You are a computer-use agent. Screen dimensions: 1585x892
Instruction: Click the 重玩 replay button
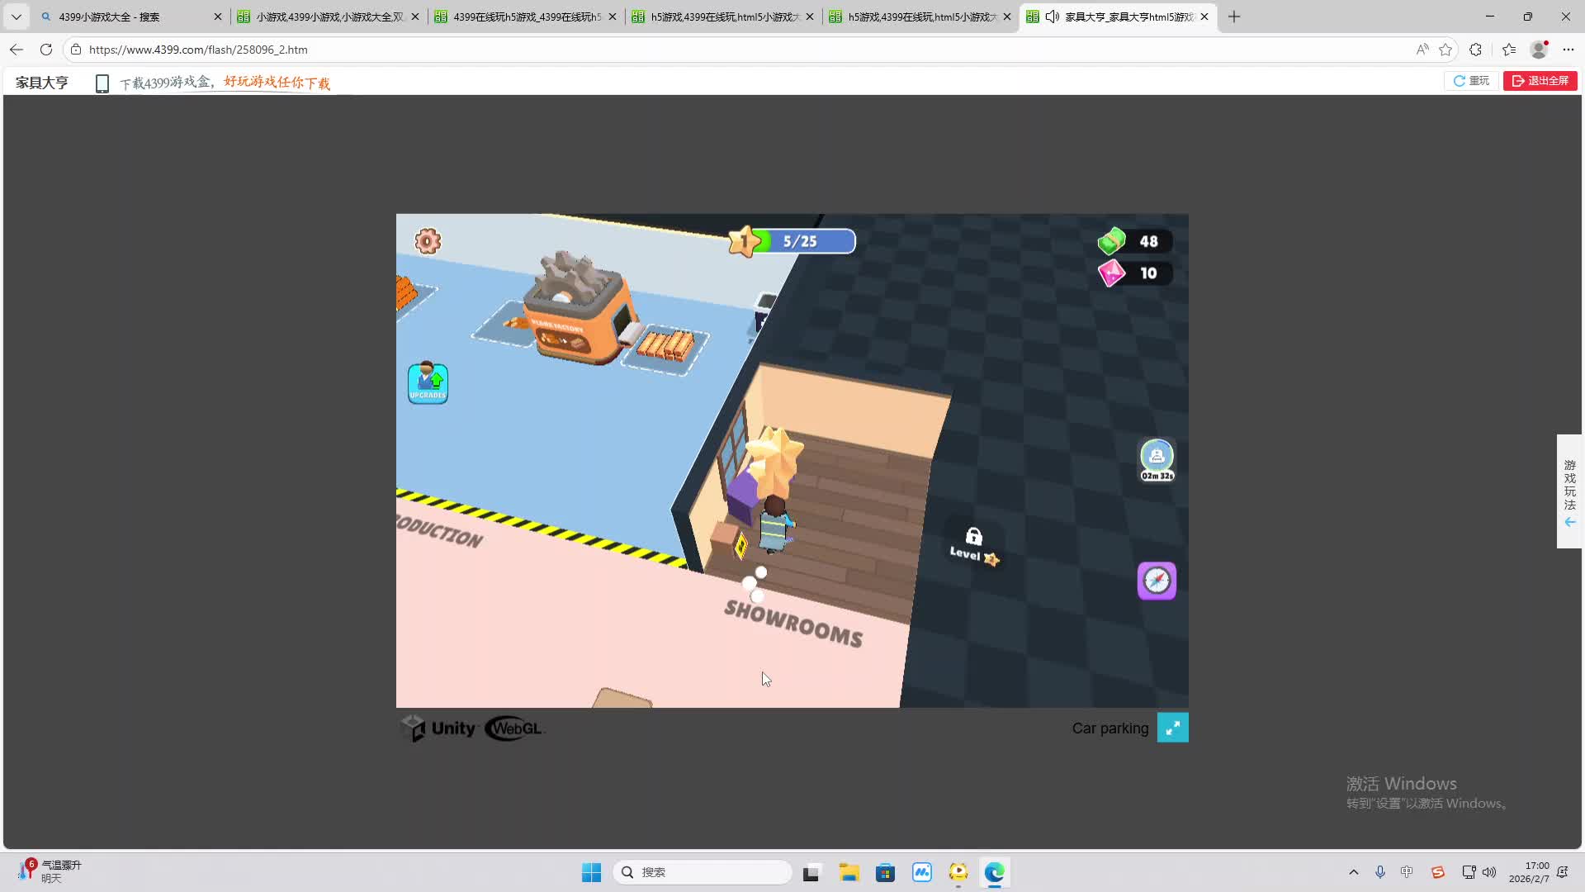1471,81
